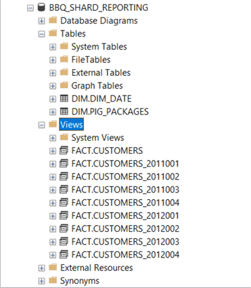
Task: Select the FACT.CUSTOMERS_2011001 view name
Action: (x=125, y=164)
